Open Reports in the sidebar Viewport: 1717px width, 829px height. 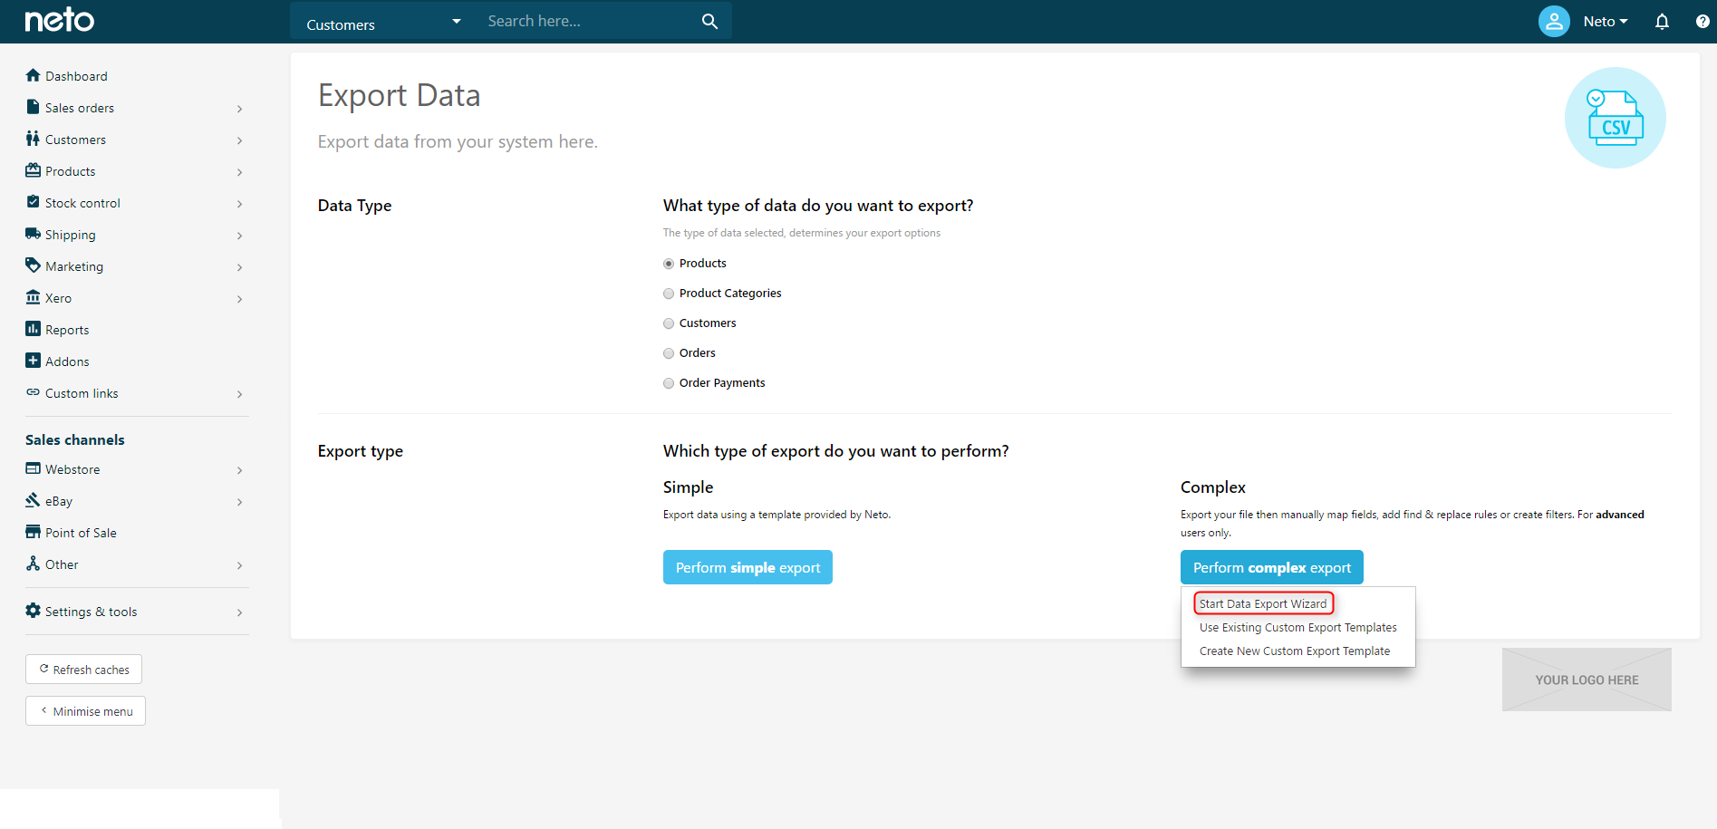pyautogui.click(x=67, y=330)
